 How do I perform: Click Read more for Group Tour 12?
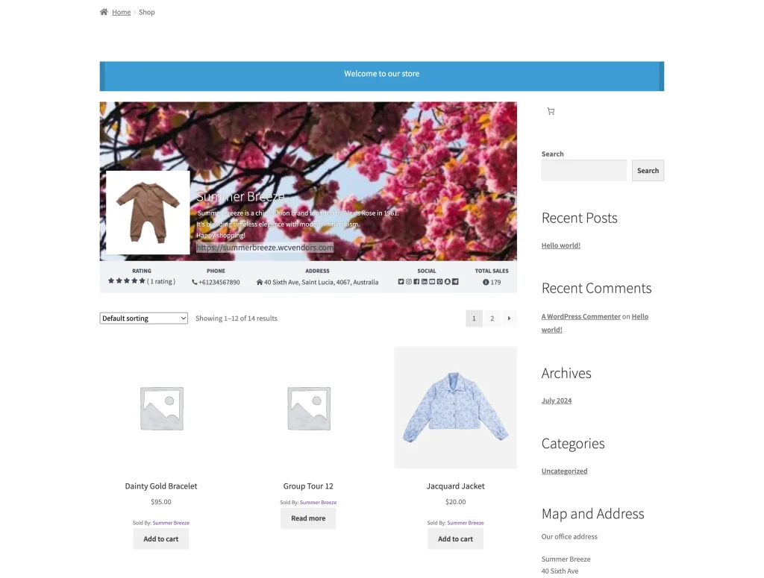point(308,518)
